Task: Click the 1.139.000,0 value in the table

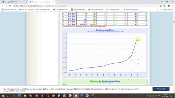Action: (x=83, y=24)
